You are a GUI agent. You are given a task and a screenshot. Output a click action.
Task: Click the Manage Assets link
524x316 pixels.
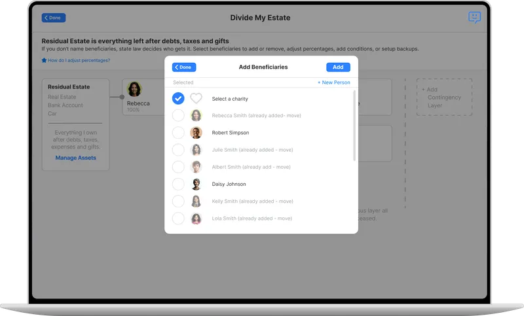pyautogui.click(x=75, y=158)
